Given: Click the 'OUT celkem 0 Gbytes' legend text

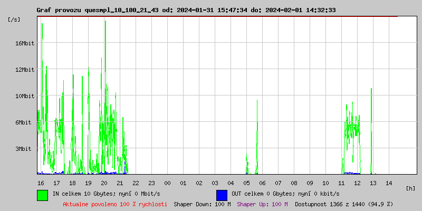Looking at the screenshot, I should click(x=285, y=194).
